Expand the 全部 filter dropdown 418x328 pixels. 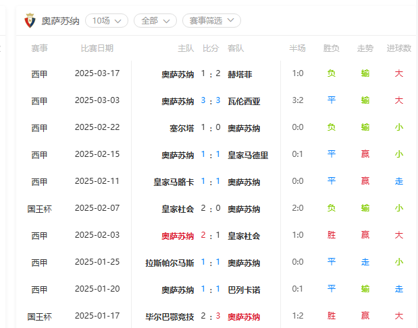pos(155,21)
